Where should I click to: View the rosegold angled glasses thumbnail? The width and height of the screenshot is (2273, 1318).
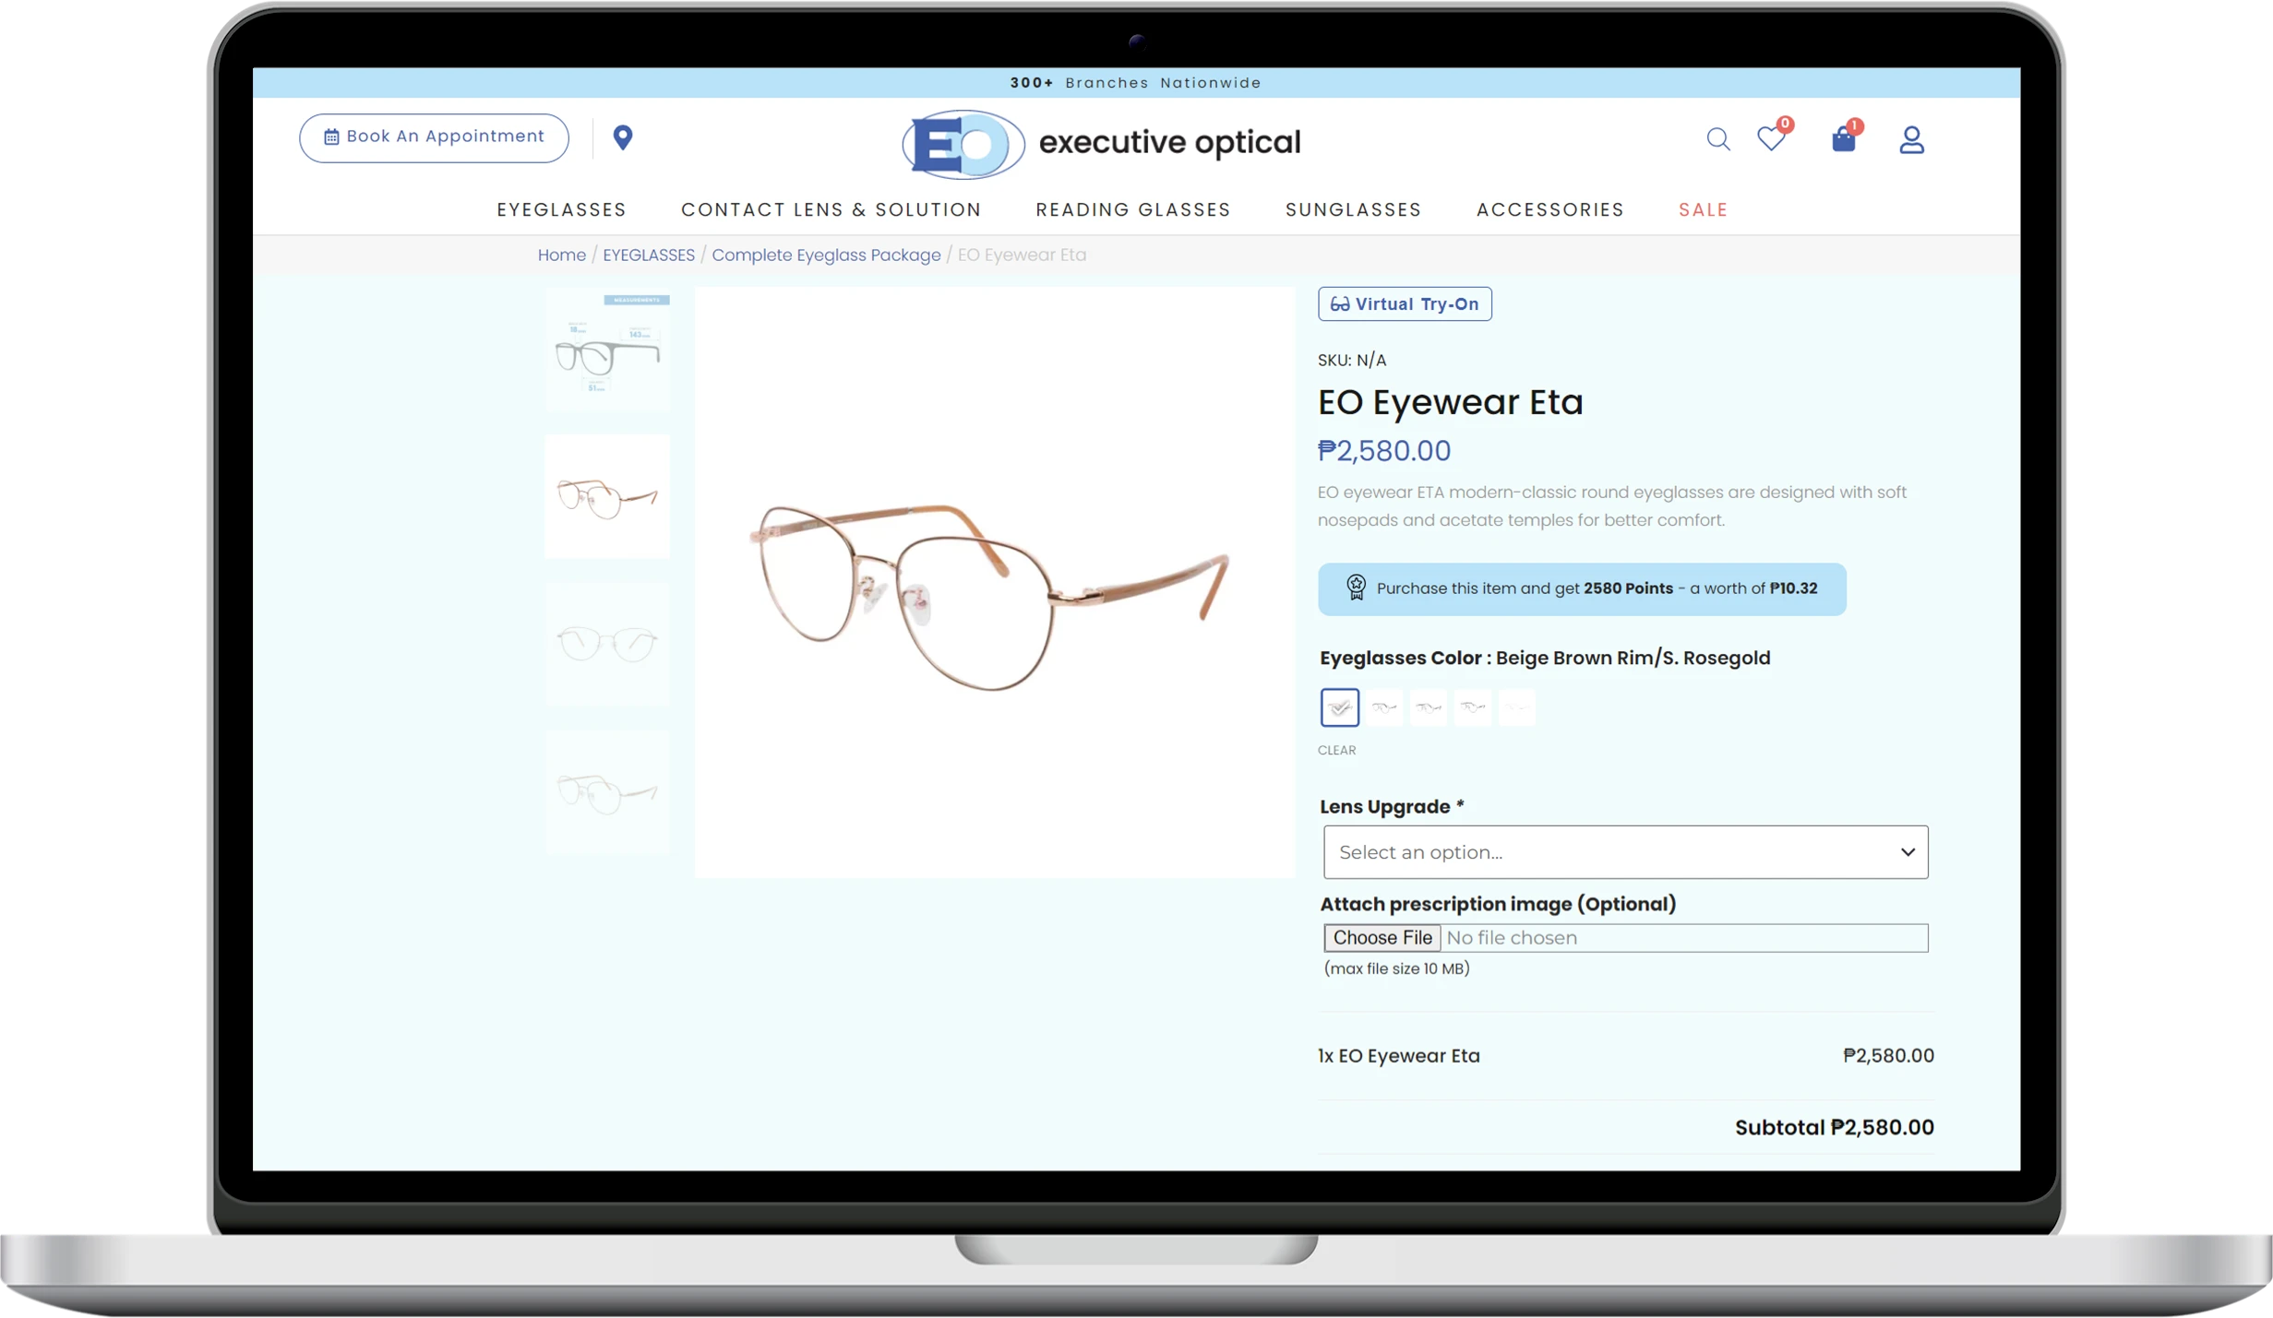[607, 497]
